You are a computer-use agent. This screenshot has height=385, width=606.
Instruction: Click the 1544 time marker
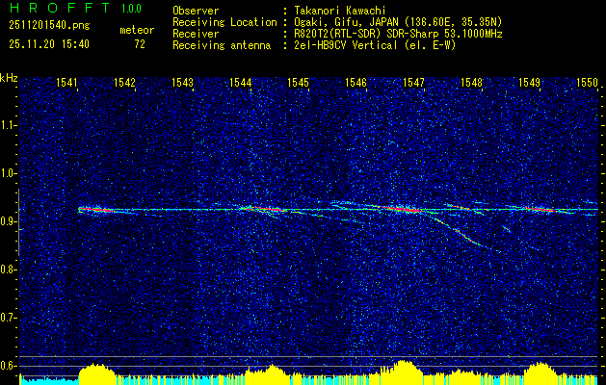point(240,82)
